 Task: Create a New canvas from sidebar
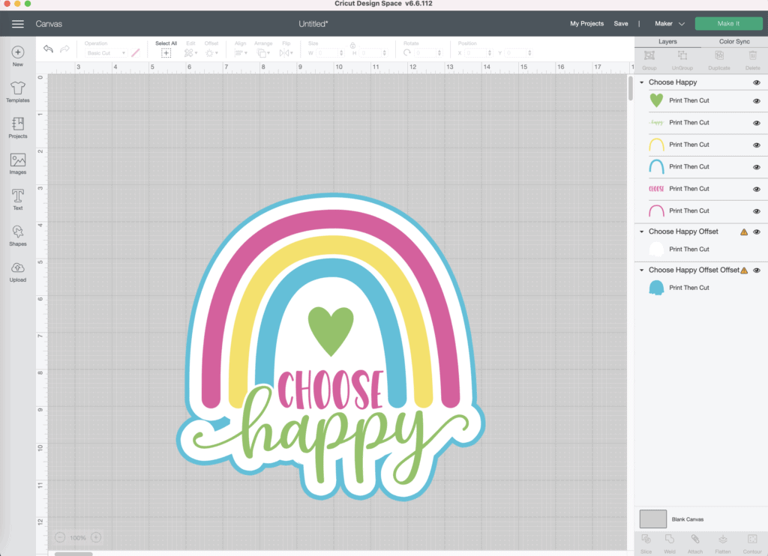click(18, 56)
